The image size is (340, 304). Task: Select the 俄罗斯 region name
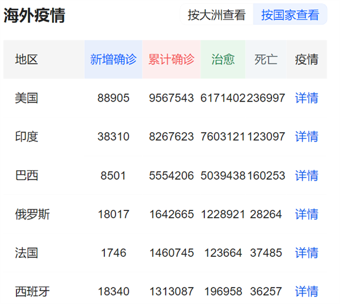pyautogui.click(x=32, y=214)
